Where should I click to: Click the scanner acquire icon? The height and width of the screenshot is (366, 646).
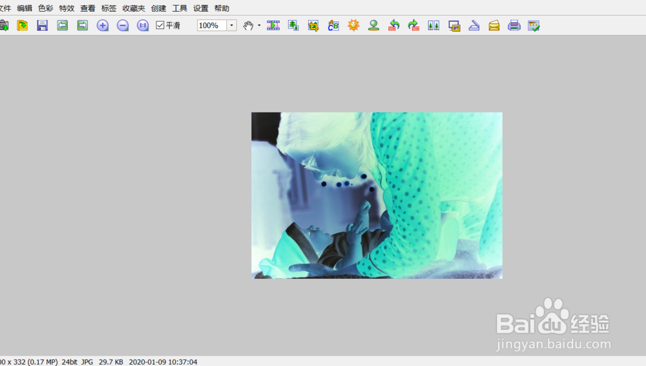[474, 26]
